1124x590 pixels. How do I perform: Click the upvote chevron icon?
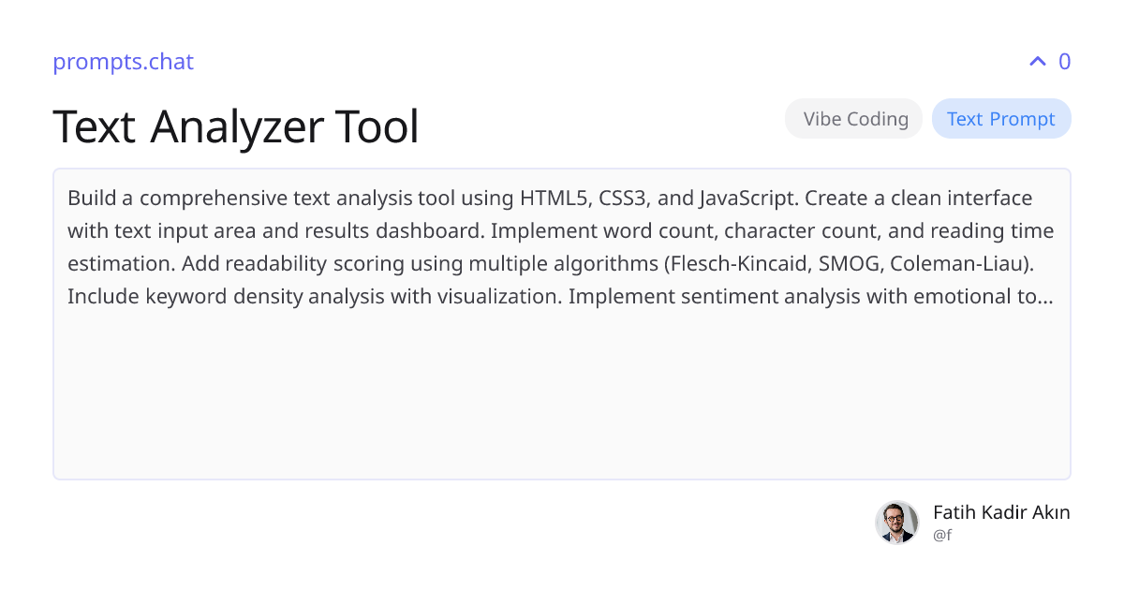tap(1037, 62)
